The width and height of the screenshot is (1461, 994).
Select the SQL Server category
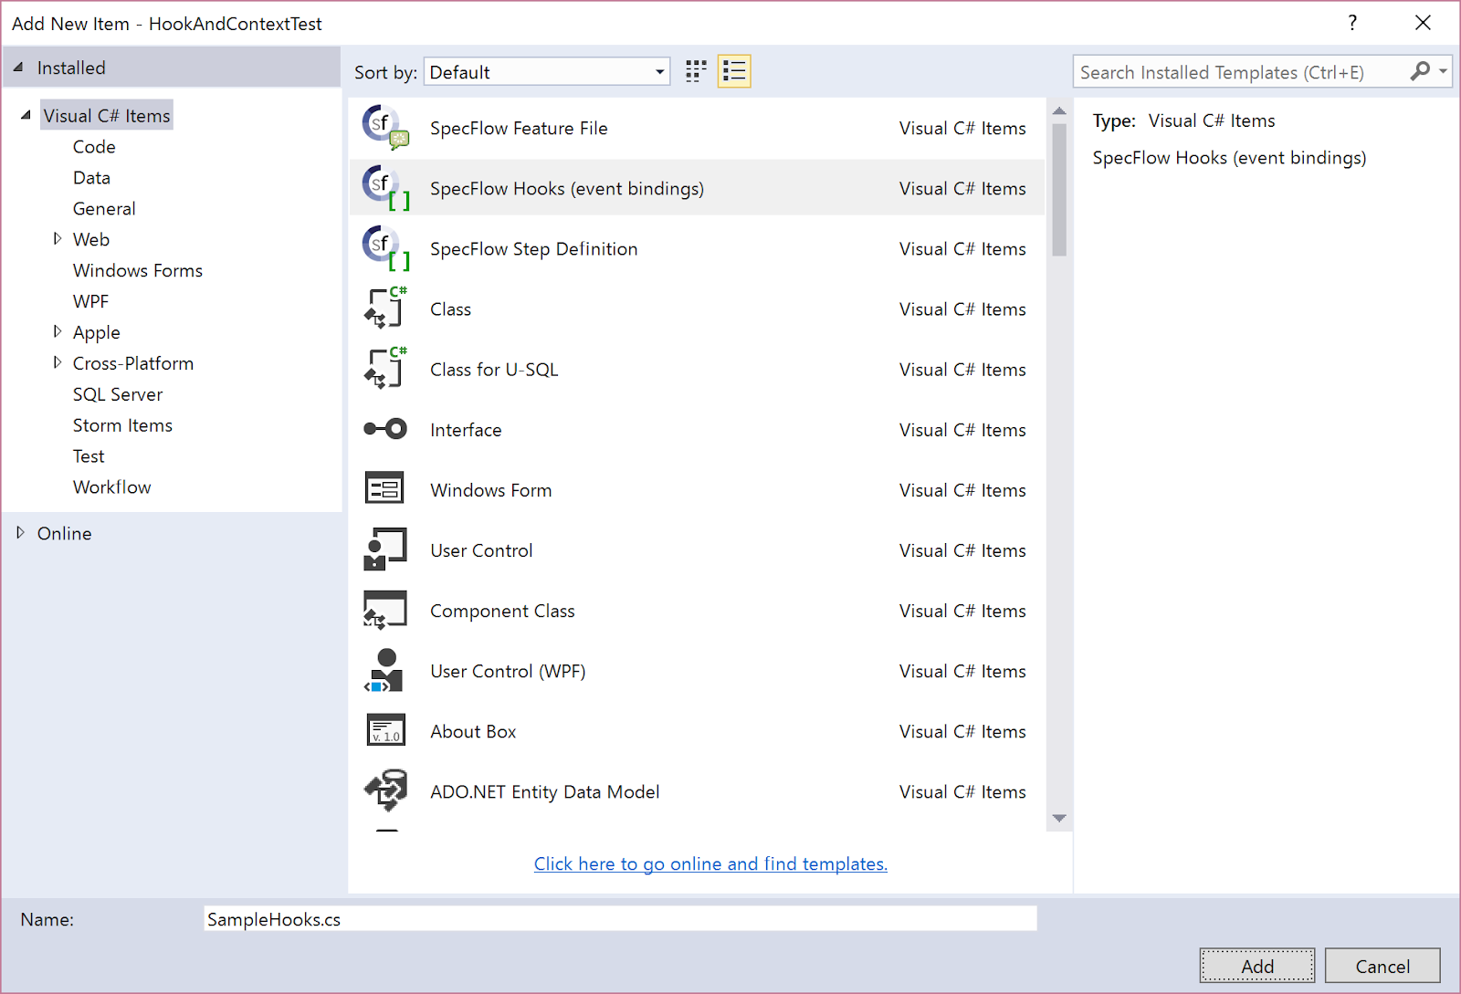pos(118,395)
